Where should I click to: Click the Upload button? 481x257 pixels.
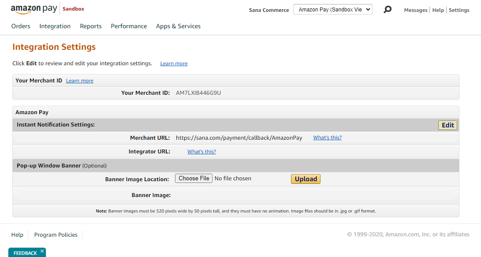[306, 179]
